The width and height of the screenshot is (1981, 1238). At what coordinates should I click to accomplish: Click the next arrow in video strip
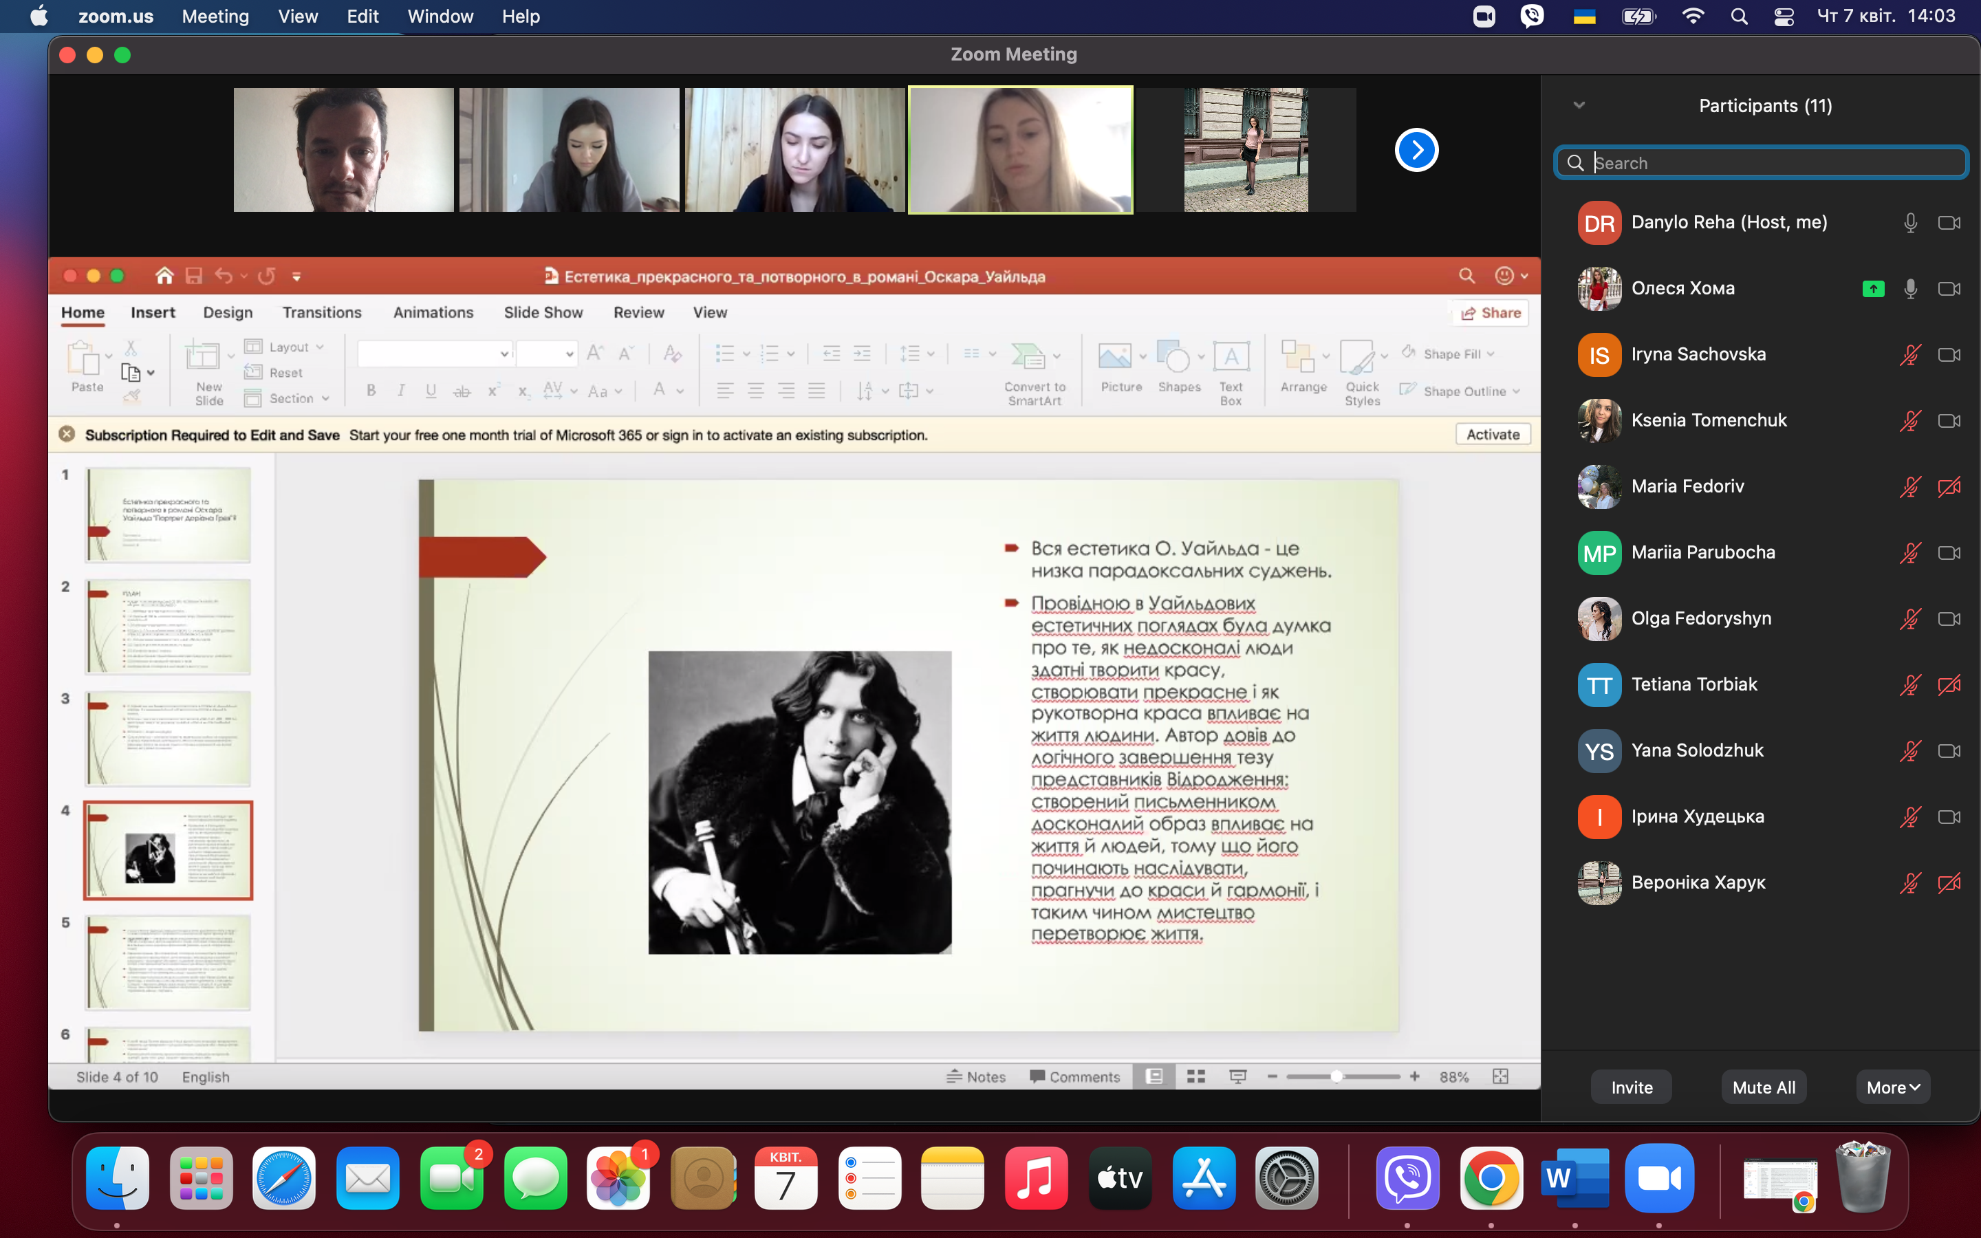(1416, 150)
